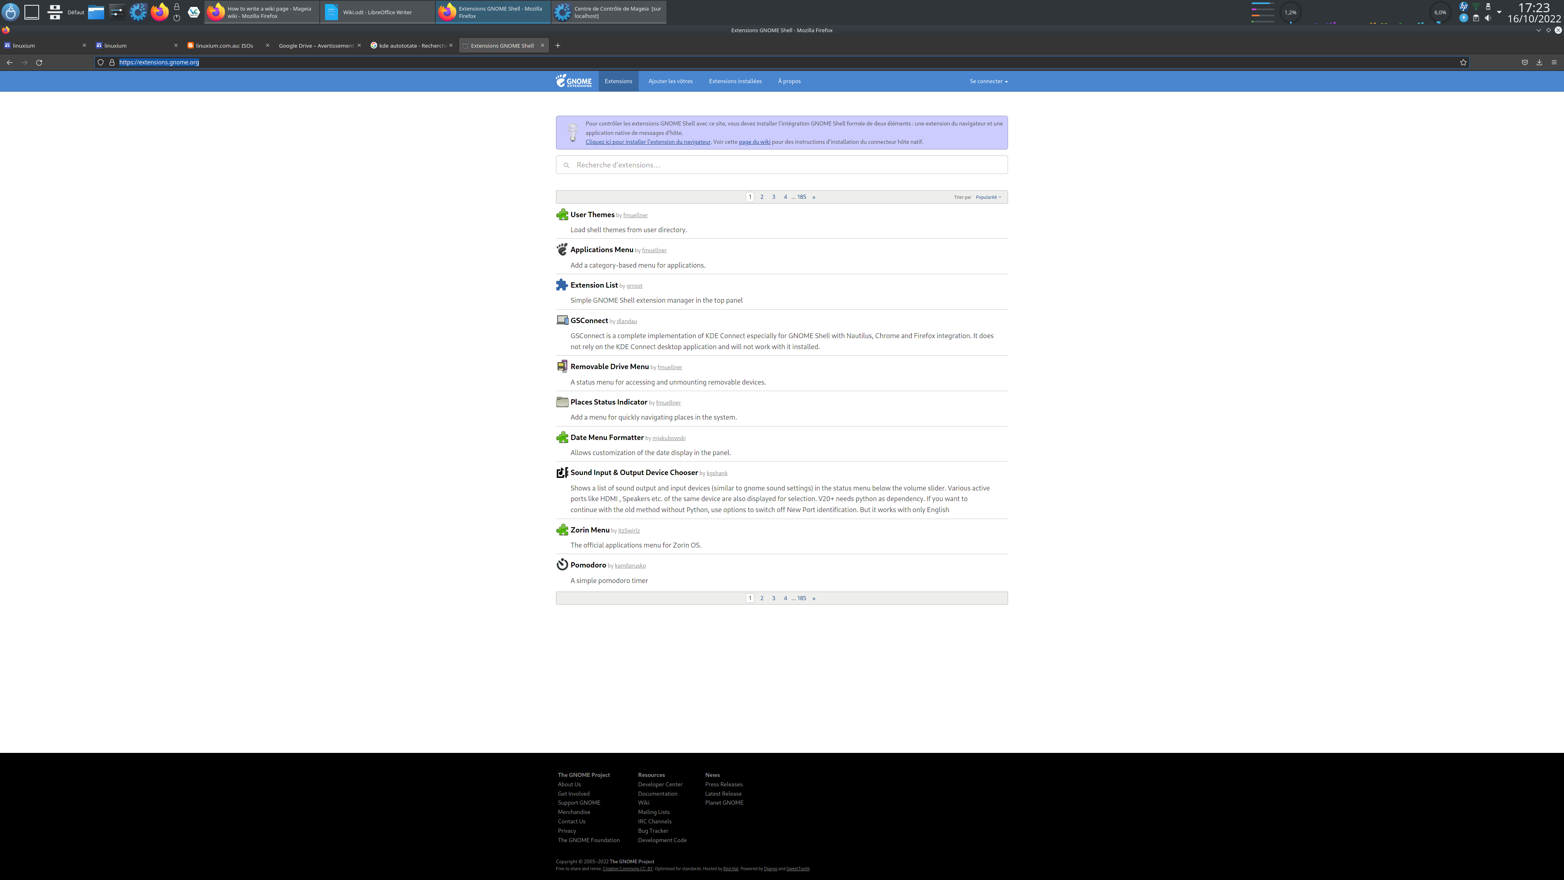The image size is (1564, 880).
Task: Open Bug Tracker footer link
Action: [652, 831]
